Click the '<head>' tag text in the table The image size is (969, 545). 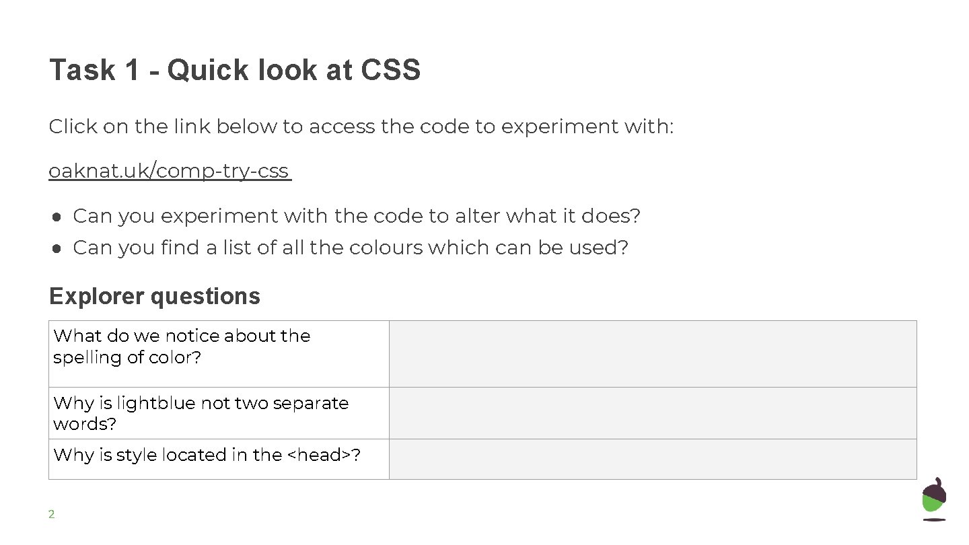pos(319,456)
